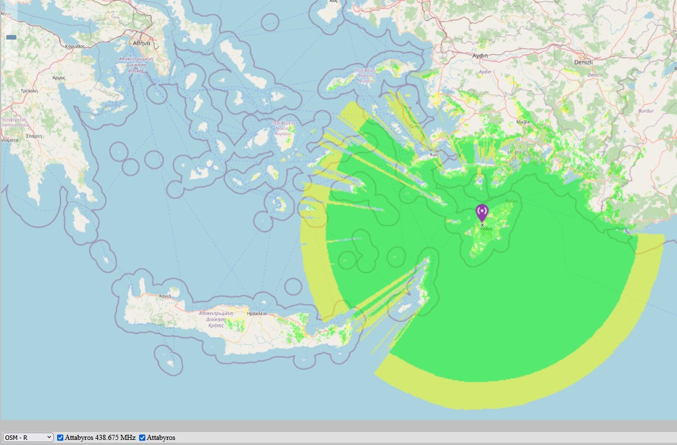Click the Κόρινθος town label
The image size is (677, 445).
coord(75,46)
